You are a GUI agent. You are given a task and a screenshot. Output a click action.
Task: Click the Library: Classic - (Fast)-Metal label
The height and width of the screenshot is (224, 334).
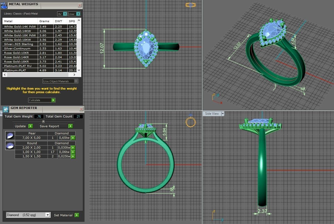click(x=21, y=14)
